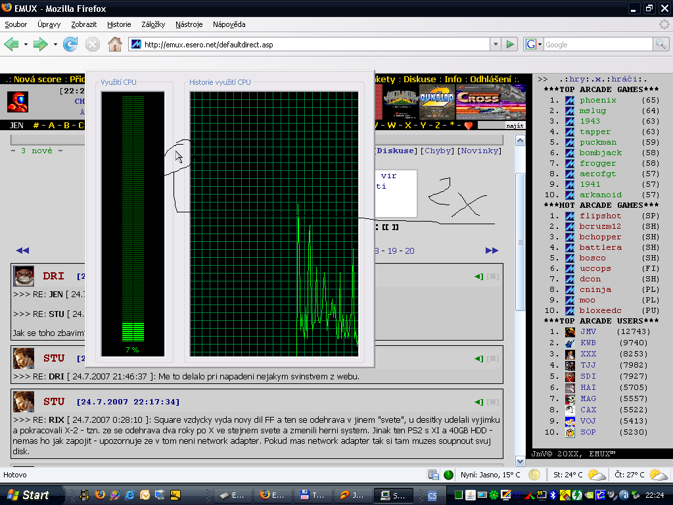Open the Úpravy menu

(x=49, y=24)
